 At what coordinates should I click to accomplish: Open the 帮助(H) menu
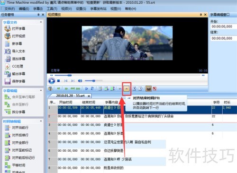(130, 9)
